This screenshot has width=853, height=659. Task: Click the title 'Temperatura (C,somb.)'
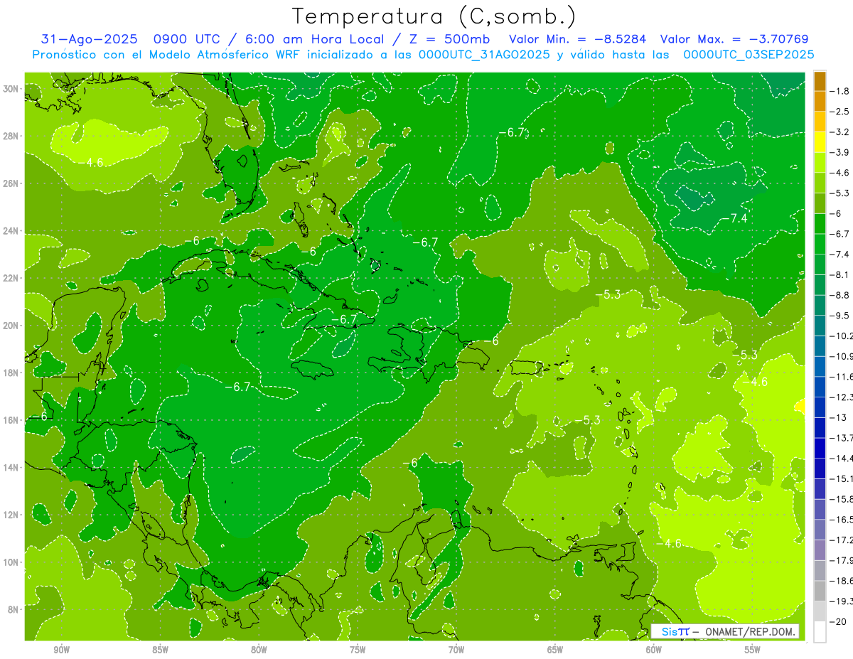tap(434, 16)
